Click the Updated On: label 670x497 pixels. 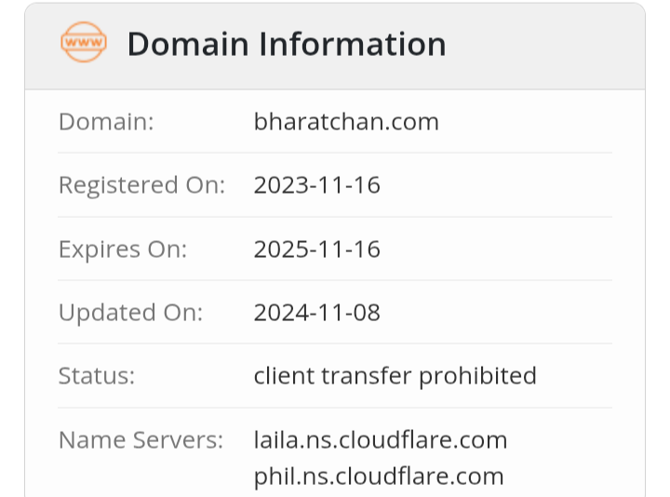130,313
